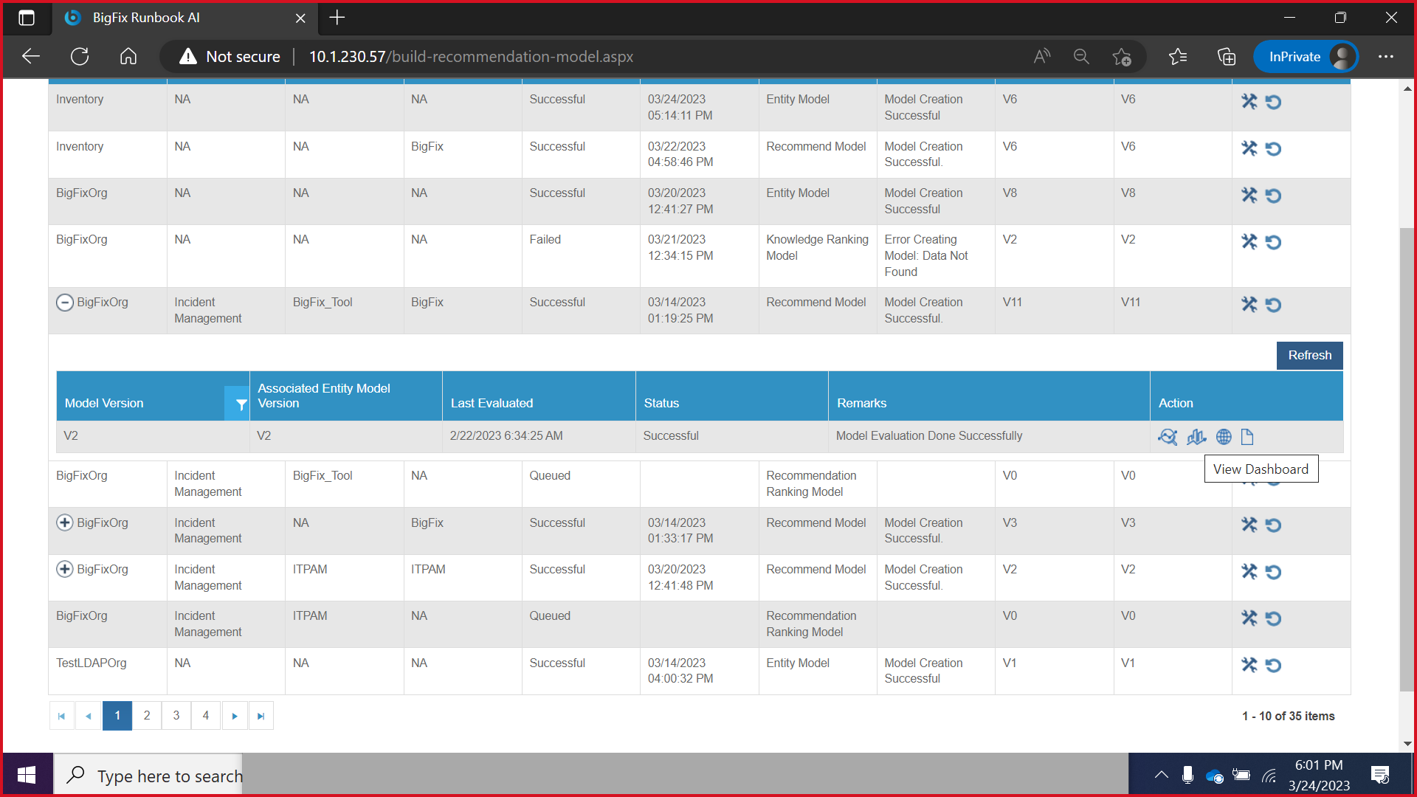
Task: Open filter on Model Version column
Action: point(241,404)
